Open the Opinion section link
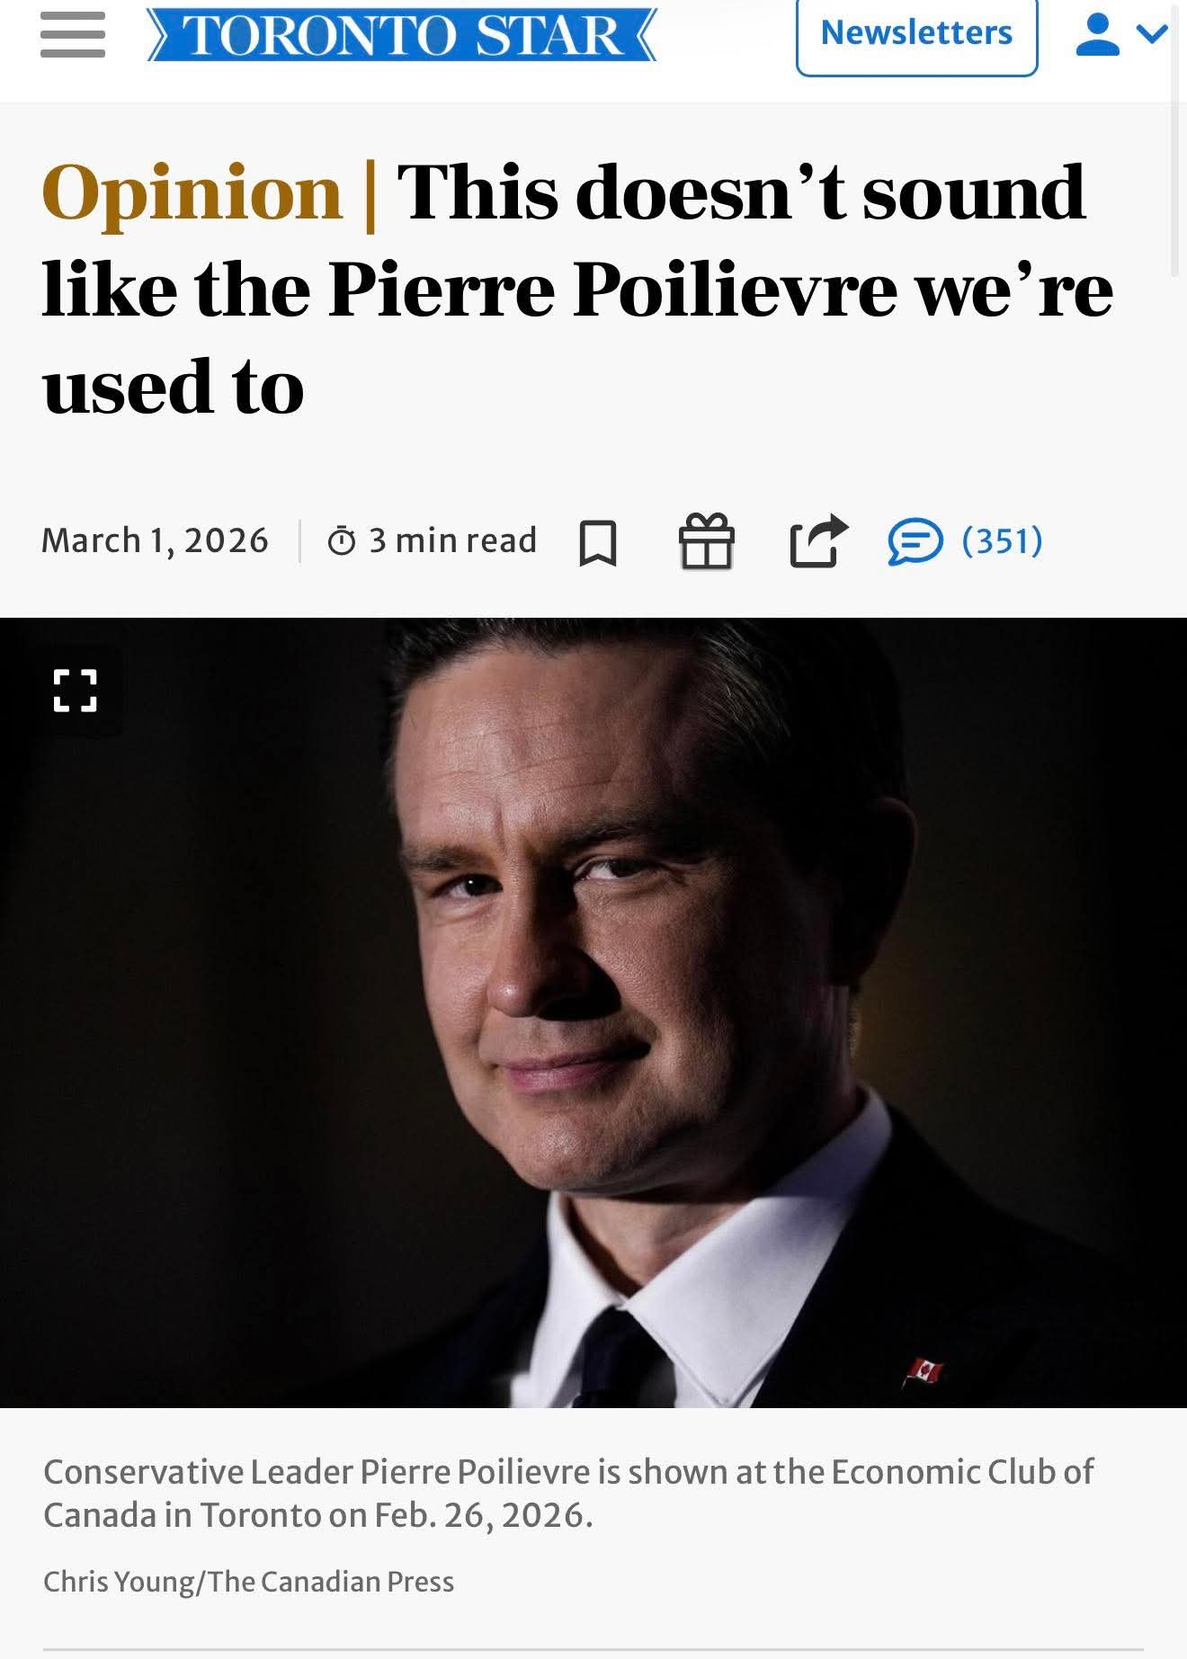1187x1659 pixels. pos(192,192)
